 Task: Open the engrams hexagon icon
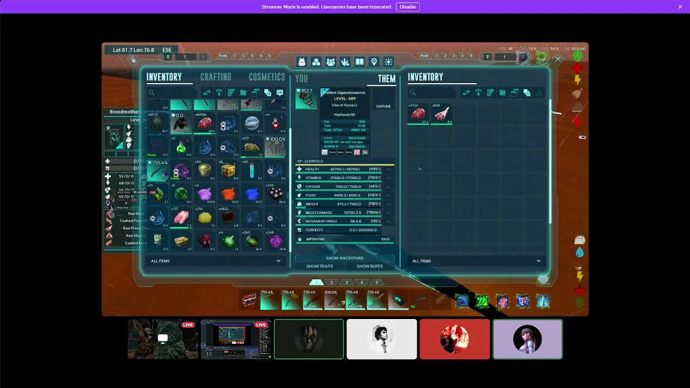click(x=316, y=62)
